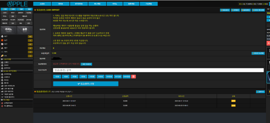Click the red trash icon to clear amount
Viewport: 270px width, 123px height.
[133, 76]
